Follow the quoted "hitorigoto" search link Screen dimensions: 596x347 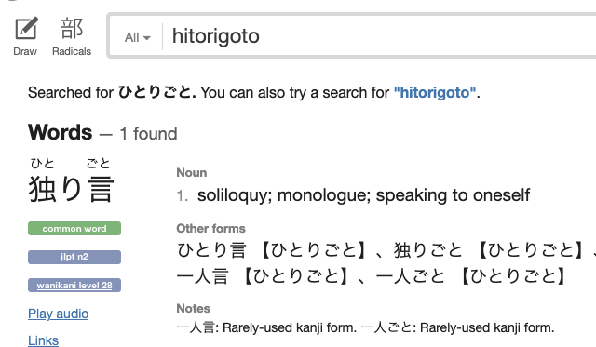coord(435,93)
